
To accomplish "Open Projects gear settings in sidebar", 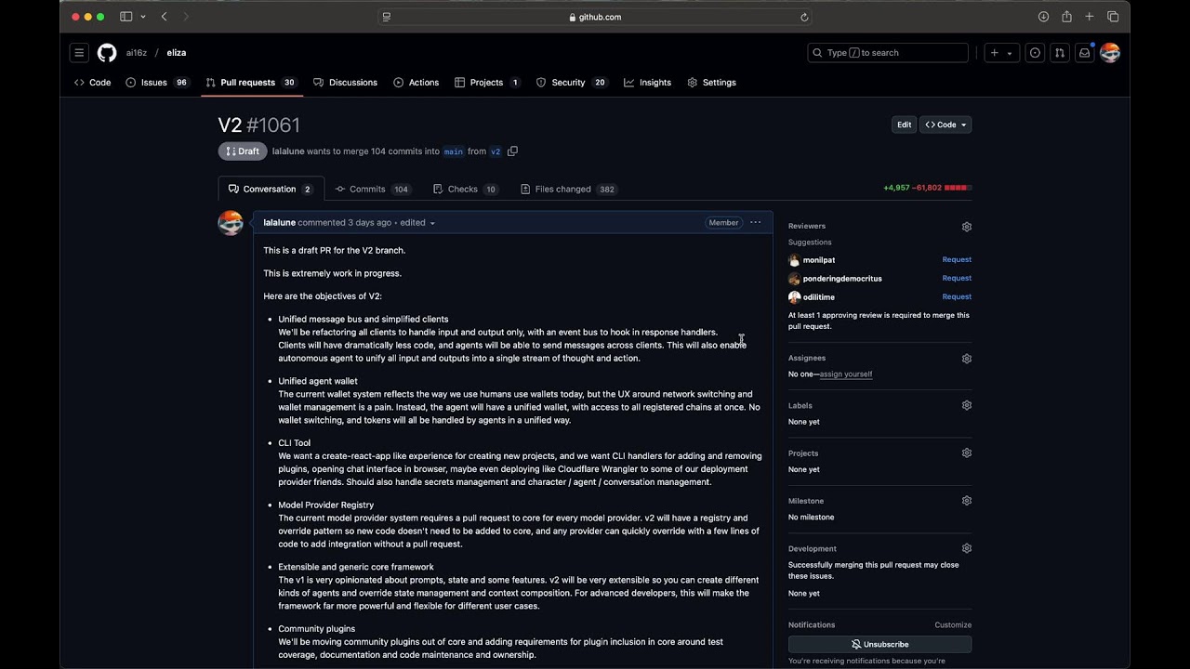I will [x=967, y=453].
